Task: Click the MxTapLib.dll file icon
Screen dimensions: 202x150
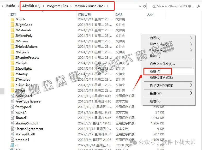Action: pos(12,134)
